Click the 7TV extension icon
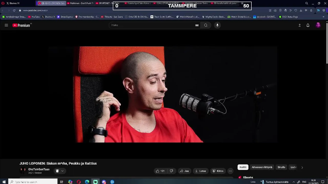Screen dimensions: 328x184 (x=318, y=10)
